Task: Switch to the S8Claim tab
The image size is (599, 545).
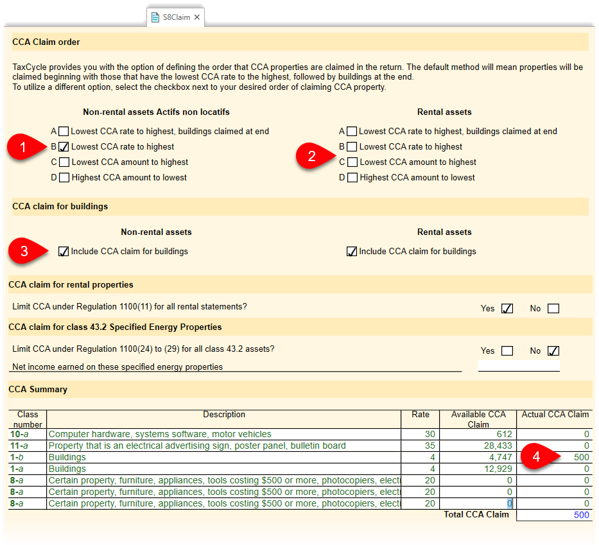Action: pyautogui.click(x=176, y=17)
